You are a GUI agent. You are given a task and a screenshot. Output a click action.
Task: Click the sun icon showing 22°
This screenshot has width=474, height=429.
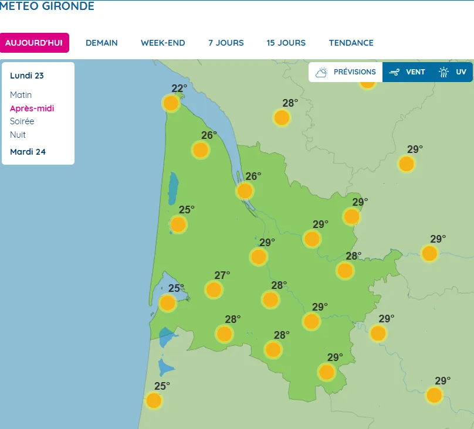171,104
